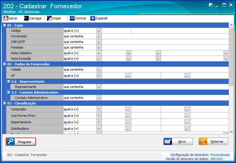This screenshot has width=236, height=163.
Task: Click the Código value input field
Action: [x=117, y=31]
